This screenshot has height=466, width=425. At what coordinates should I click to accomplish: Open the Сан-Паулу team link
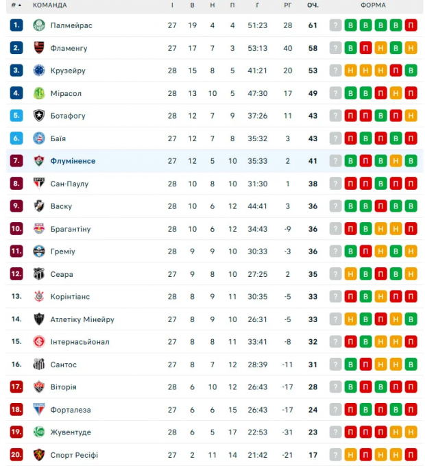pyautogui.click(x=69, y=184)
